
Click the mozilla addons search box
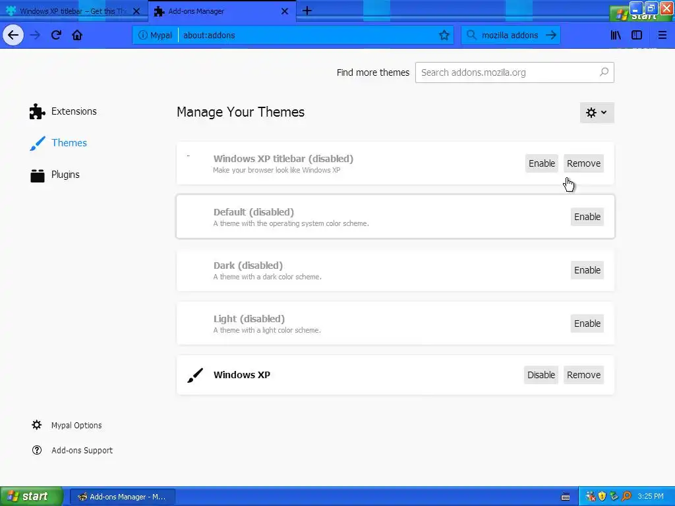click(510, 36)
